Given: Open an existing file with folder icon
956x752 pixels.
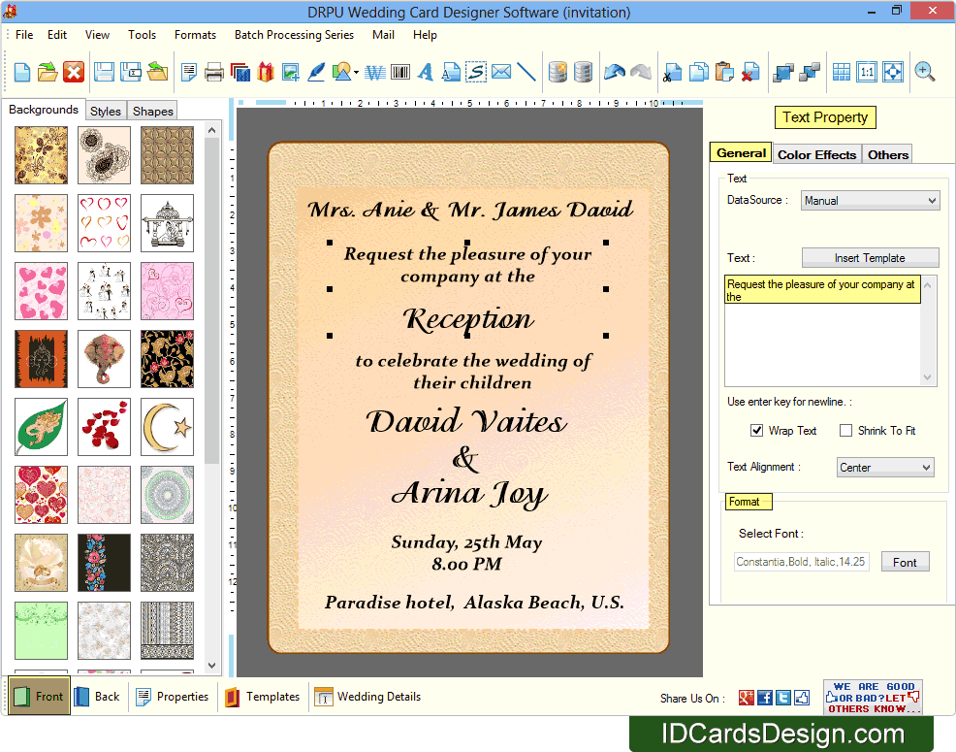Looking at the screenshot, I should 48,72.
